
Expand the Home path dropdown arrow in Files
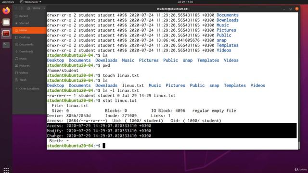[x=44, y=8]
